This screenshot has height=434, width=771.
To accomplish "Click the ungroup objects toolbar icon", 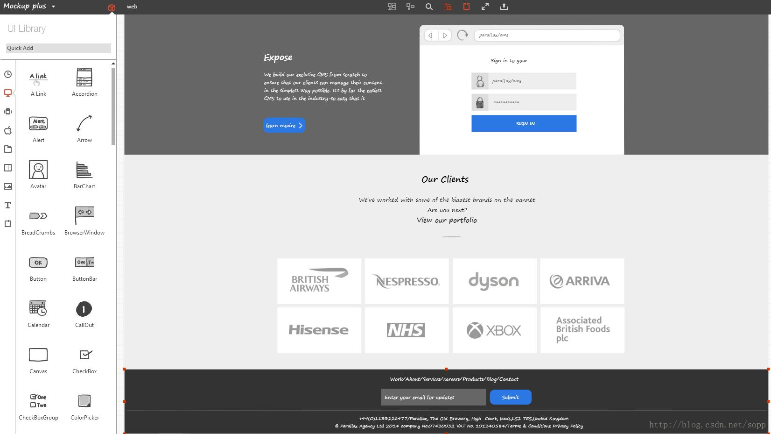I will click(x=410, y=7).
